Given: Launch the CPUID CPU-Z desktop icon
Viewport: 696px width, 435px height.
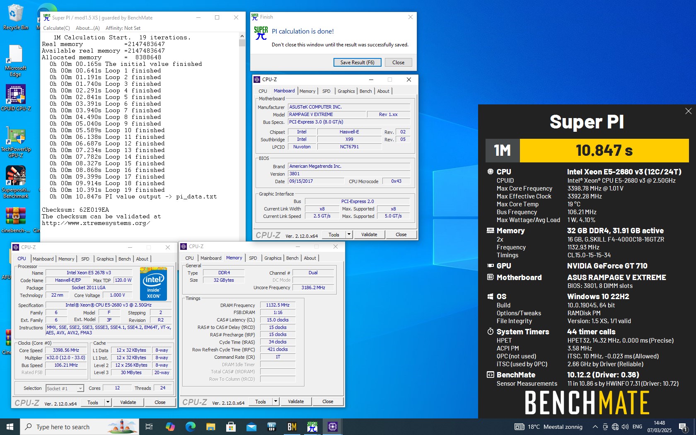Looking at the screenshot, I should (x=15, y=98).
